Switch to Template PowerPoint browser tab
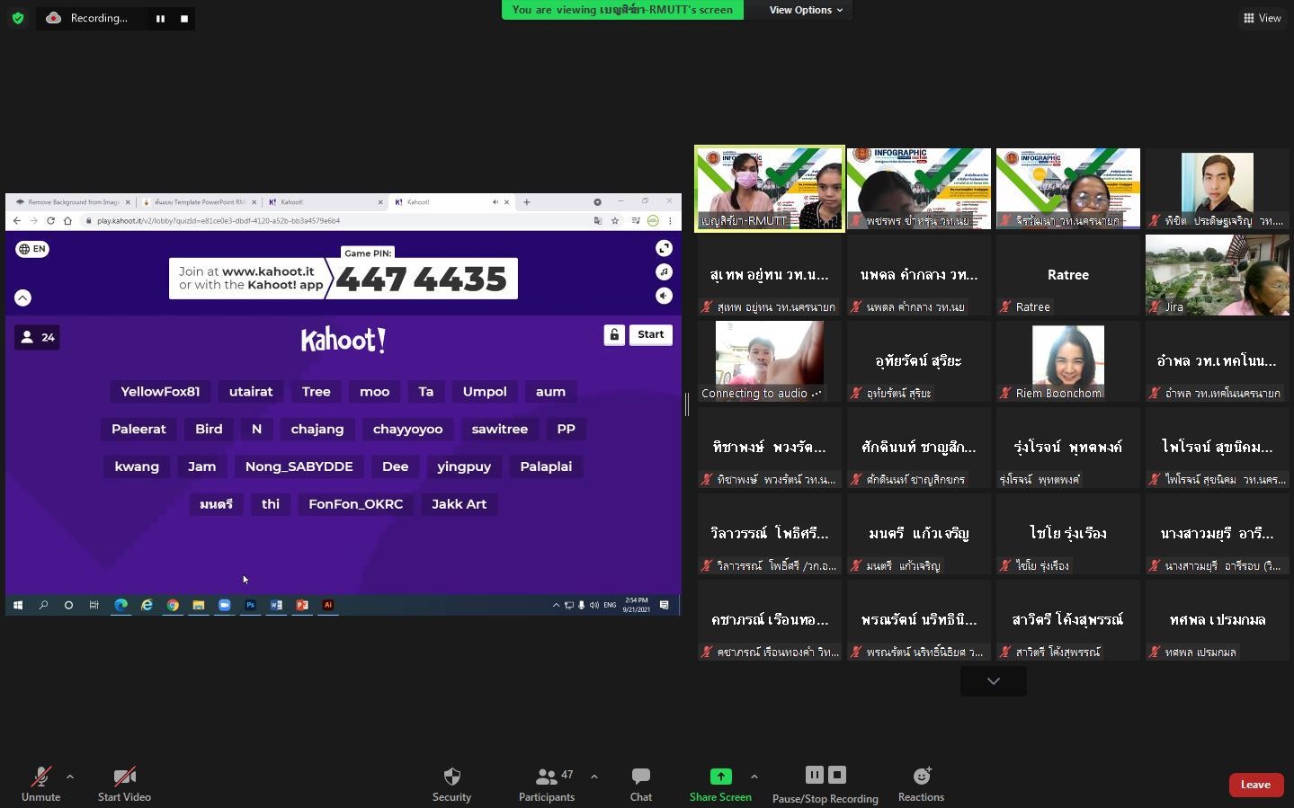 click(x=199, y=202)
